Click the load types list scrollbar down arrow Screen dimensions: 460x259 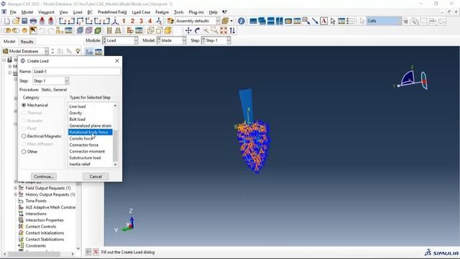pos(115,165)
